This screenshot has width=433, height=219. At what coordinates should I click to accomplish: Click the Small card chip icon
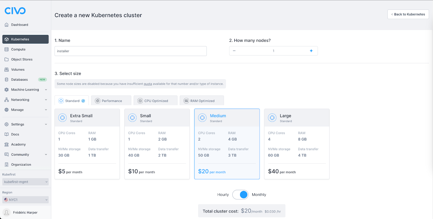coord(132,118)
